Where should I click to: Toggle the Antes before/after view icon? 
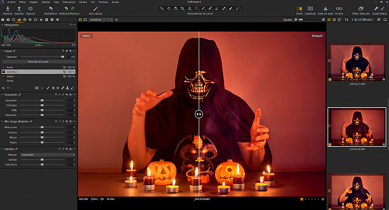point(299,8)
